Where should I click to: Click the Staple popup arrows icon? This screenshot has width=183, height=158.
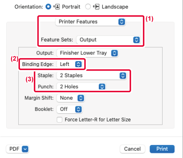coord(123,76)
